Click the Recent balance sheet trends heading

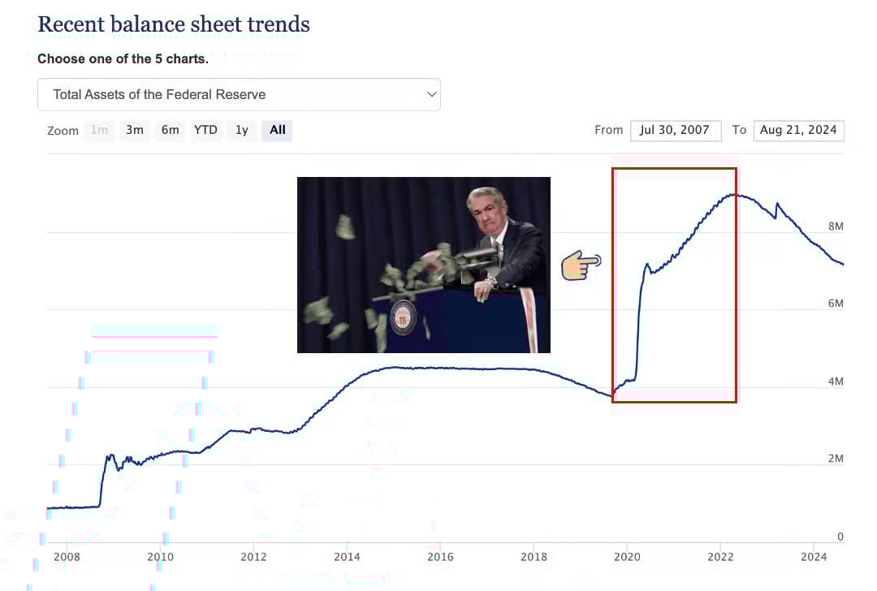[174, 24]
